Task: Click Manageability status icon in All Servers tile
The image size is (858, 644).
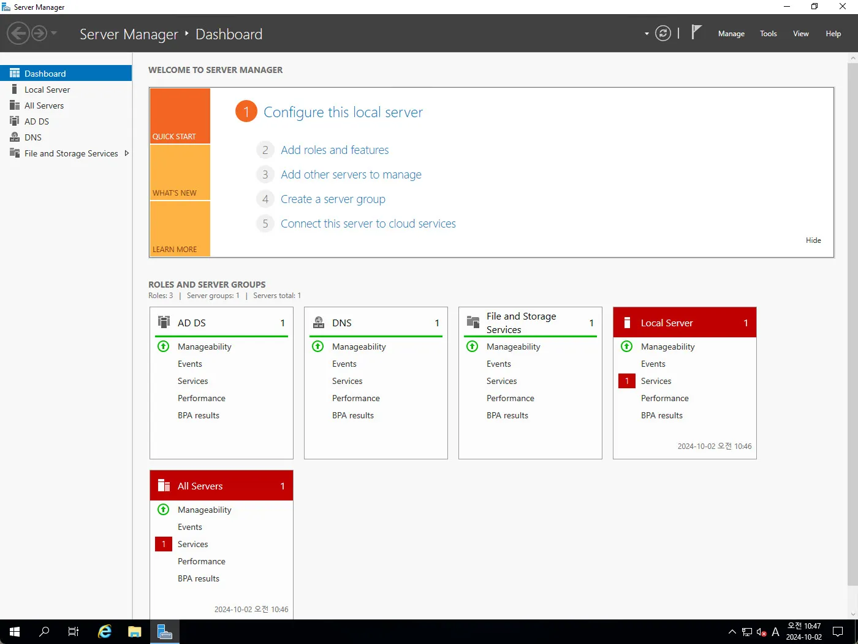Action: click(x=164, y=510)
